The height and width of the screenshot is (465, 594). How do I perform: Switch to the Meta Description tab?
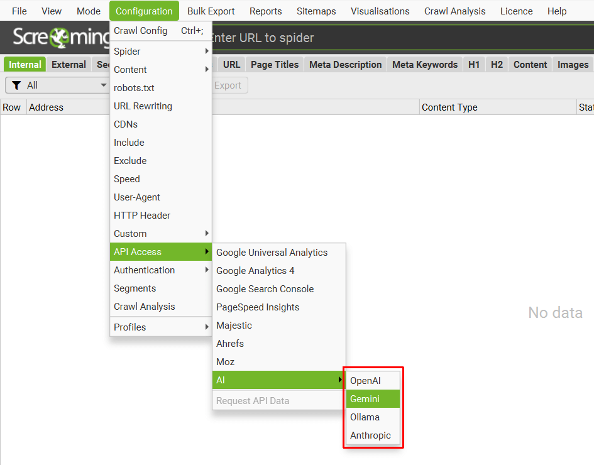345,65
